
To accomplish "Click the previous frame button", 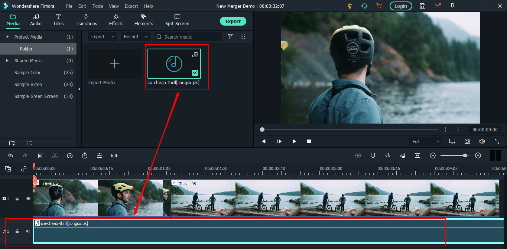I will [x=264, y=141].
